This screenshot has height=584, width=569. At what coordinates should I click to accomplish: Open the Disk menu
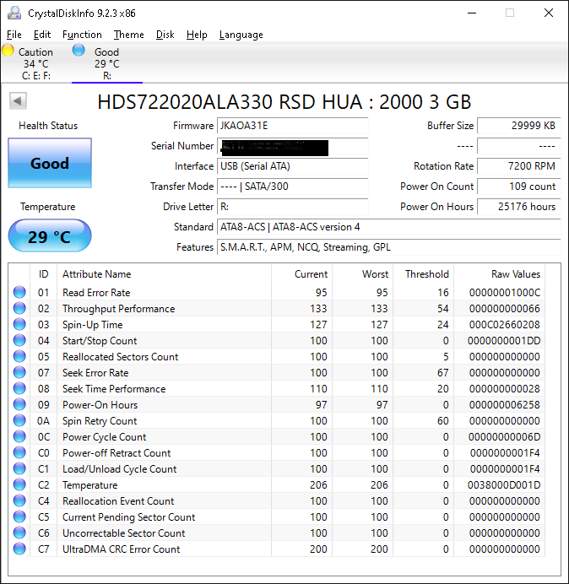point(165,35)
